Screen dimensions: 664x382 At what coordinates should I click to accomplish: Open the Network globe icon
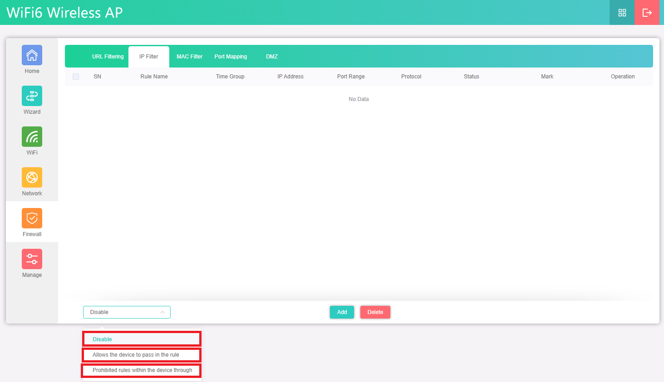coord(32,178)
